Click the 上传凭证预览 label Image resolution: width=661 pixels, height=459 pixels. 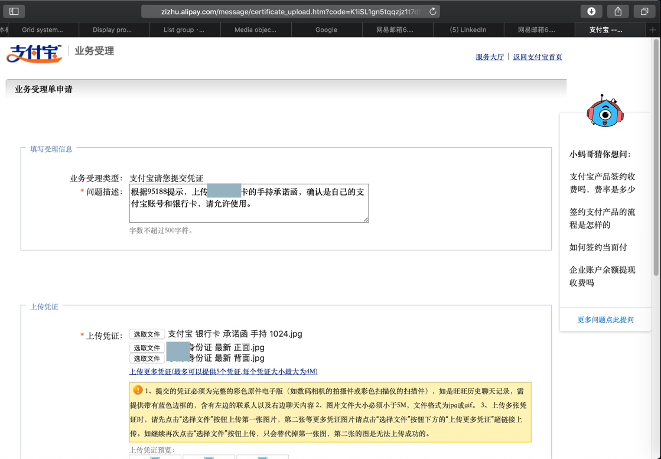[152, 450]
